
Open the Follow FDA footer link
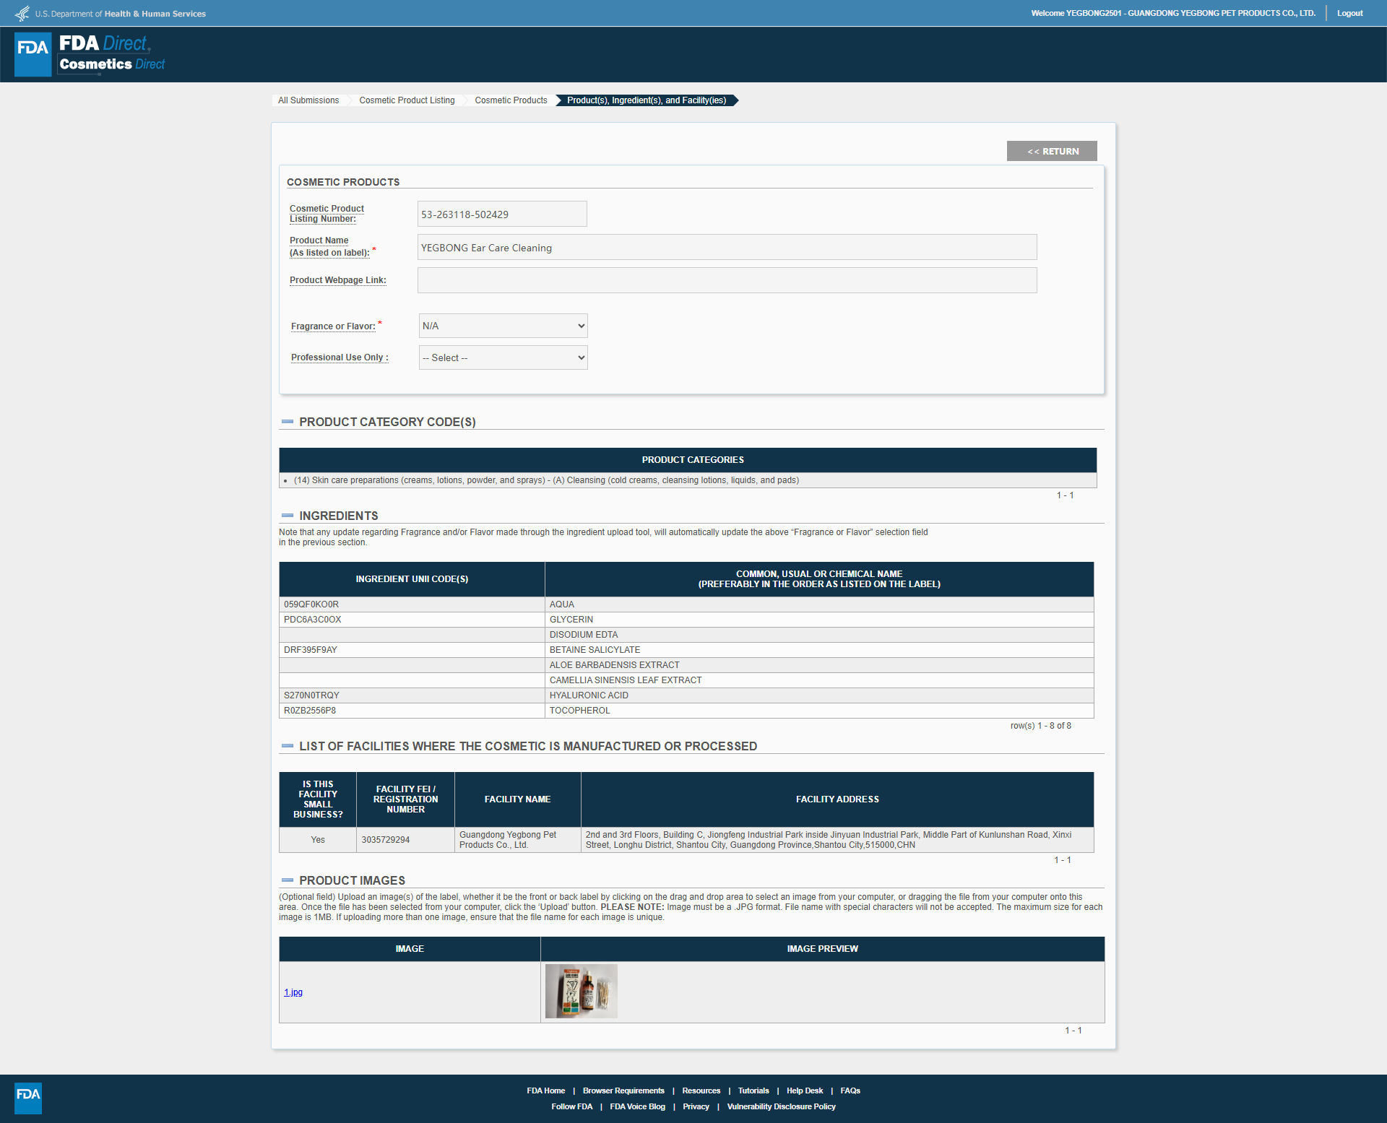click(571, 1106)
